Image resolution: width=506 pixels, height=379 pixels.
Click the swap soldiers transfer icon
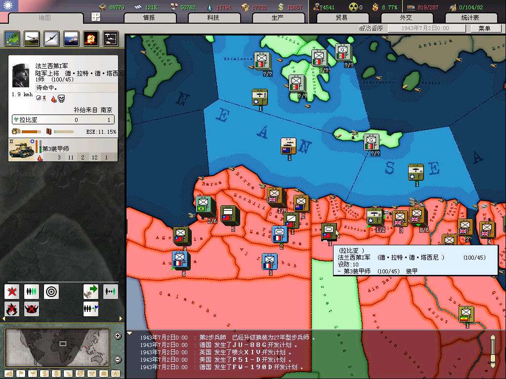click(110, 292)
